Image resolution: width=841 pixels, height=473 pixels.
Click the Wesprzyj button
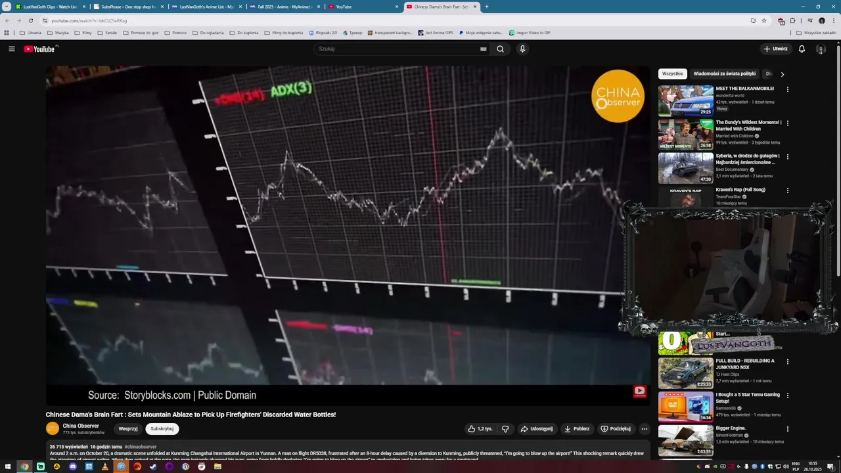[x=128, y=429]
